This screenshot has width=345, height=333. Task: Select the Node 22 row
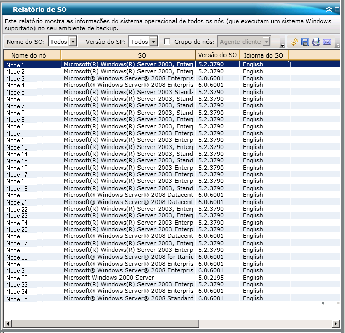point(171,209)
